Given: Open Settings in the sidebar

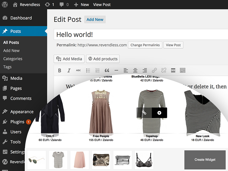Looking at the screenshot, I should (14, 152).
